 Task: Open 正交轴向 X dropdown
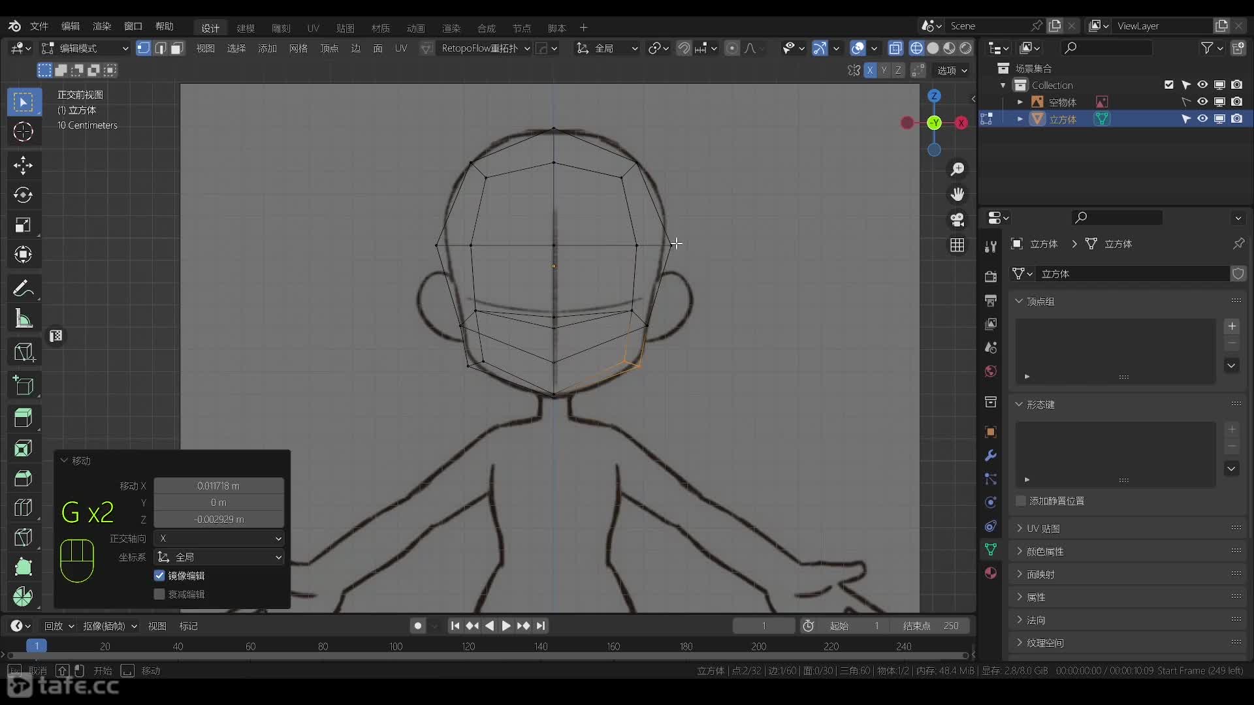coord(219,539)
